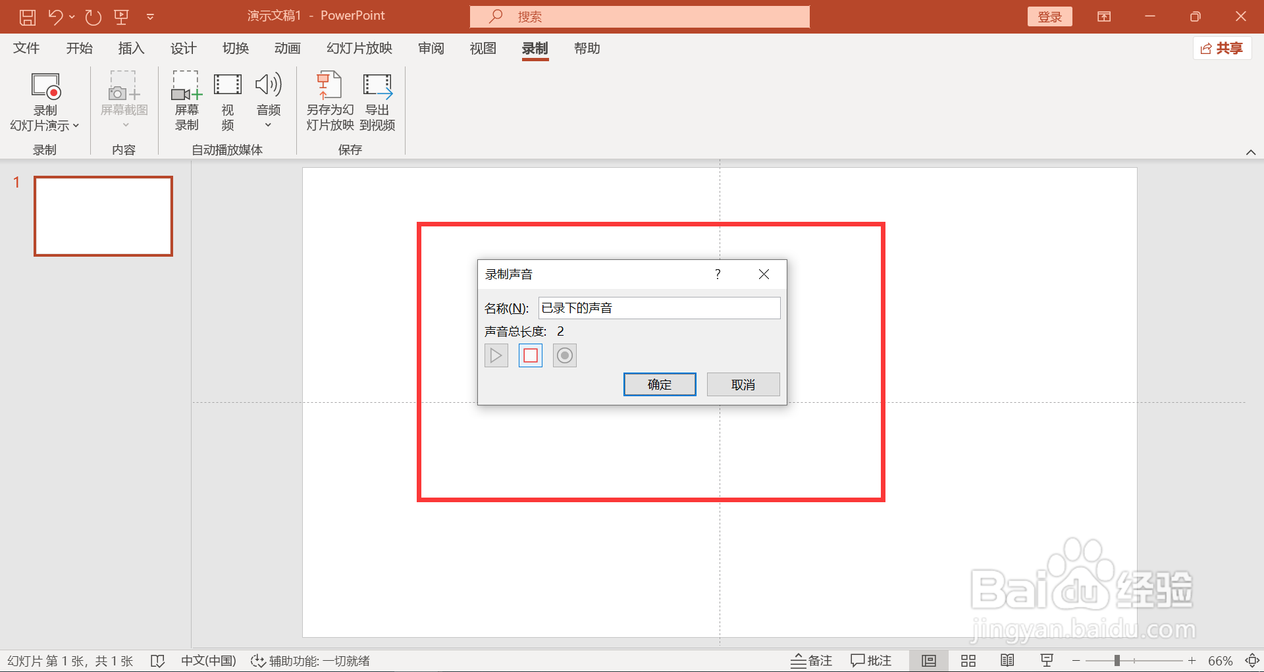The image size is (1264, 672).
Task: Toggle the 备注 notes pane
Action: coord(812,661)
